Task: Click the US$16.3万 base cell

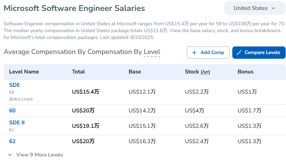Action: click(142, 141)
